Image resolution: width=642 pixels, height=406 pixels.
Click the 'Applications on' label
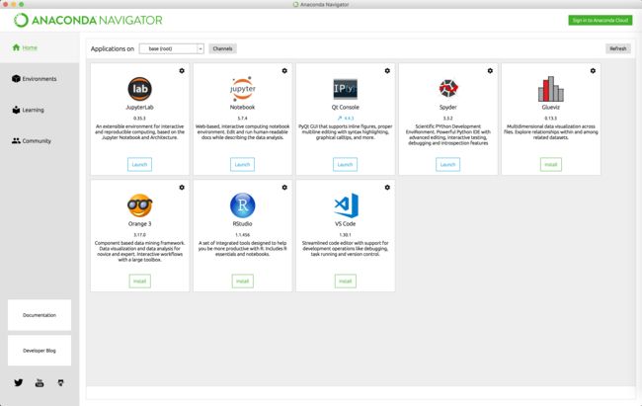(113, 48)
